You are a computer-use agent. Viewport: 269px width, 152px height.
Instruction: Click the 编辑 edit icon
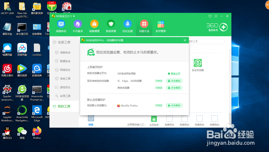(x=91, y=118)
